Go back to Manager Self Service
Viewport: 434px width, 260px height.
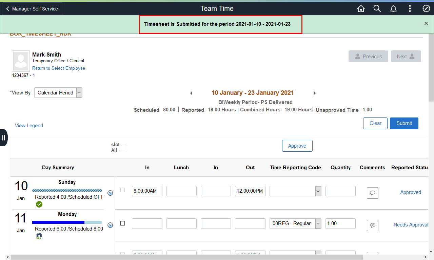tap(32, 9)
